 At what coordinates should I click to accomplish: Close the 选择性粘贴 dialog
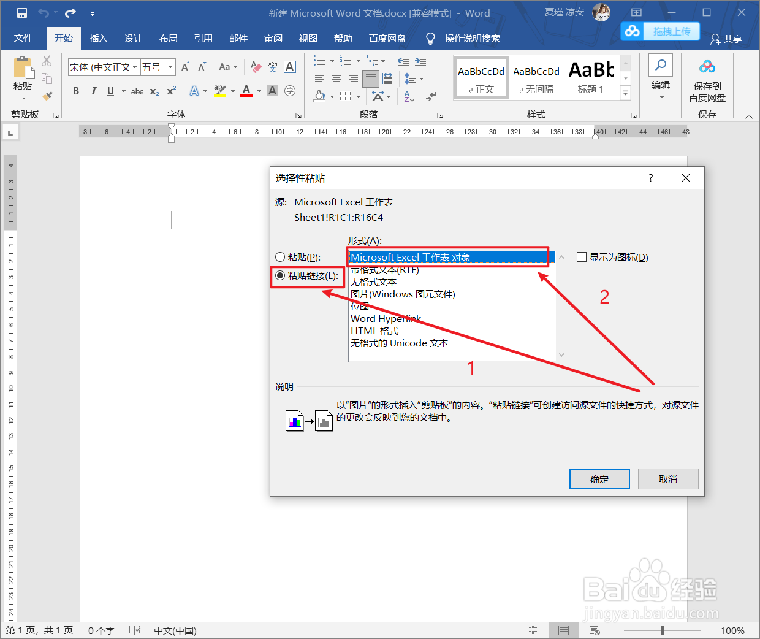tap(686, 178)
